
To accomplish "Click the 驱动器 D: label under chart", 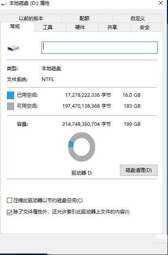I will point(82,173).
